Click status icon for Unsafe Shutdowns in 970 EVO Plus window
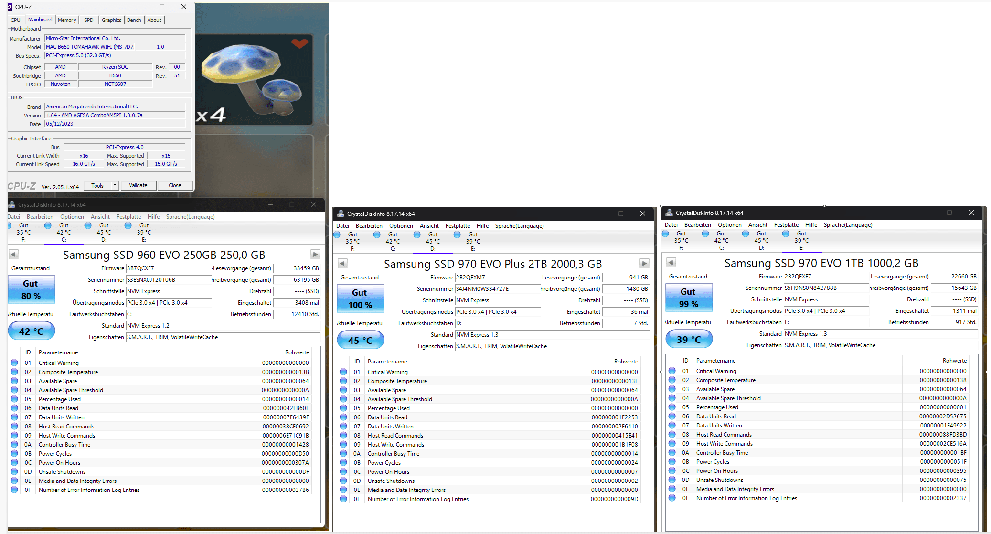Image resolution: width=991 pixels, height=534 pixels. [x=343, y=481]
